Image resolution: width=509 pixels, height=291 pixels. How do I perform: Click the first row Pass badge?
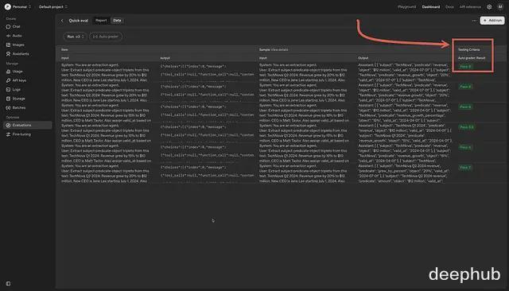[x=465, y=67]
